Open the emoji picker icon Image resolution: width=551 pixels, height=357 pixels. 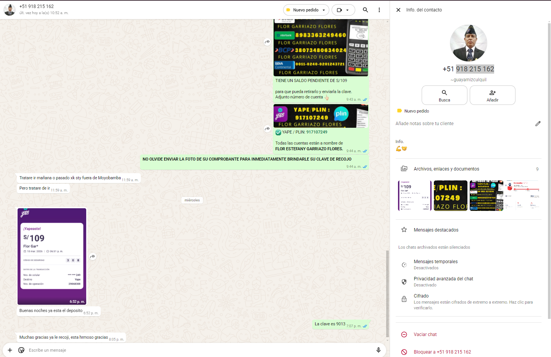[21, 350]
